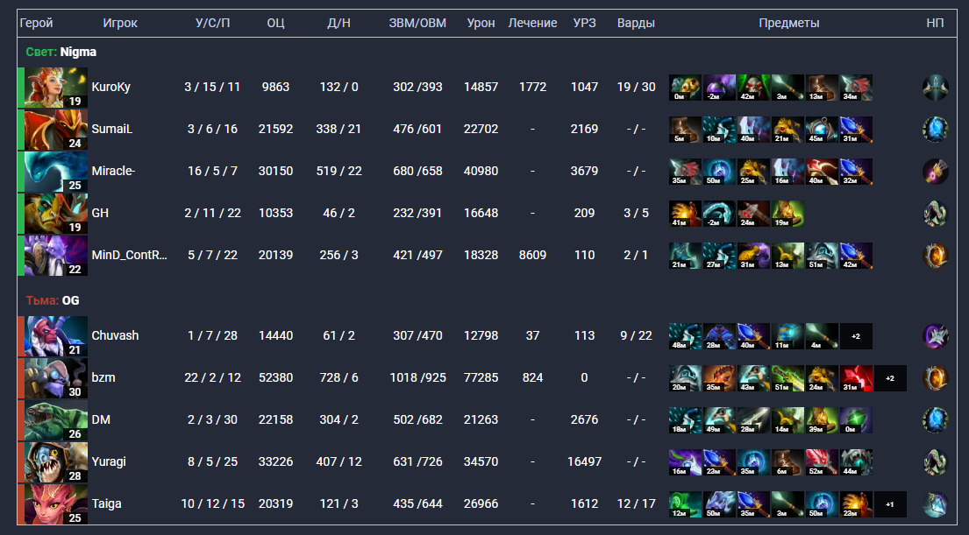The width and height of the screenshot is (969, 535).
Task: Open player name SumaiL
Action: click(111, 130)
